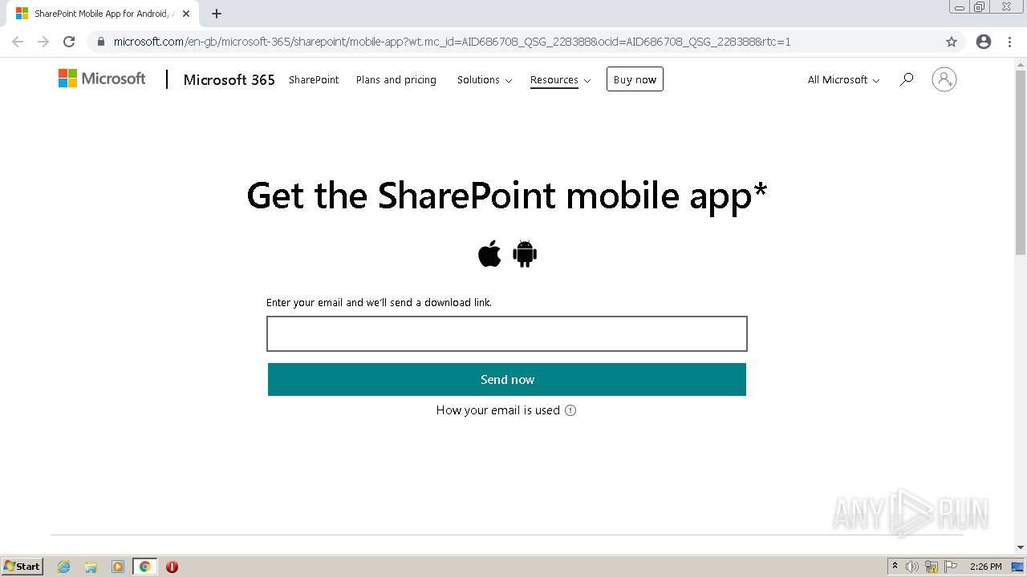Click the network tray icon
Image resolution: width=1027 pixels, height=577 pixels.
click(x=932, y=567)
